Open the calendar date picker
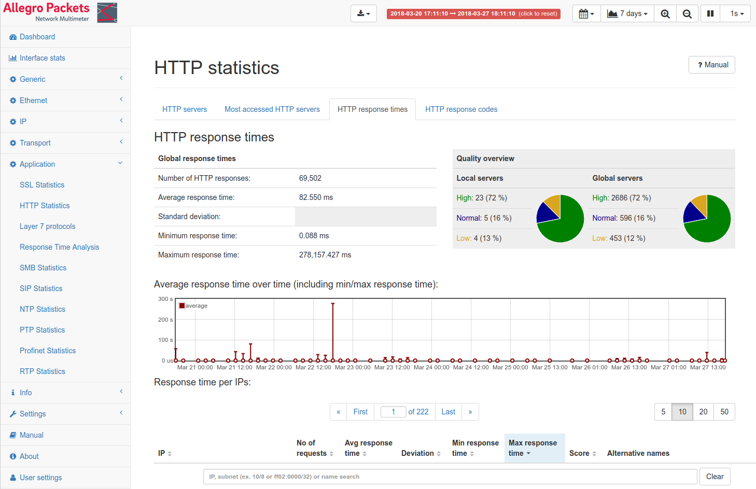The width and height of the screenshot is (756, 489). tap(586, 14)
